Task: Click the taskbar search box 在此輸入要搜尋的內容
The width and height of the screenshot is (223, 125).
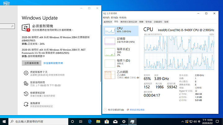Action: (x=38, y=122)
